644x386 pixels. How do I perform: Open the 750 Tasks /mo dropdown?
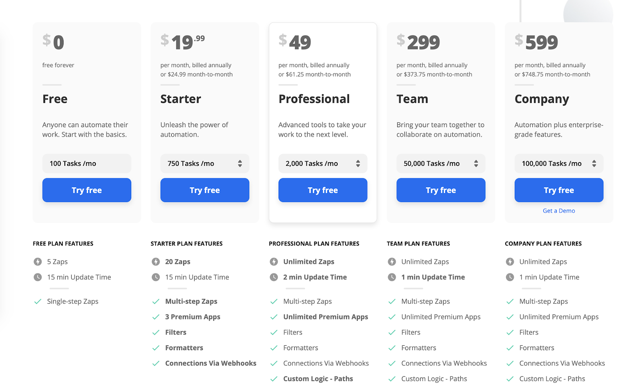coord(205,163)
